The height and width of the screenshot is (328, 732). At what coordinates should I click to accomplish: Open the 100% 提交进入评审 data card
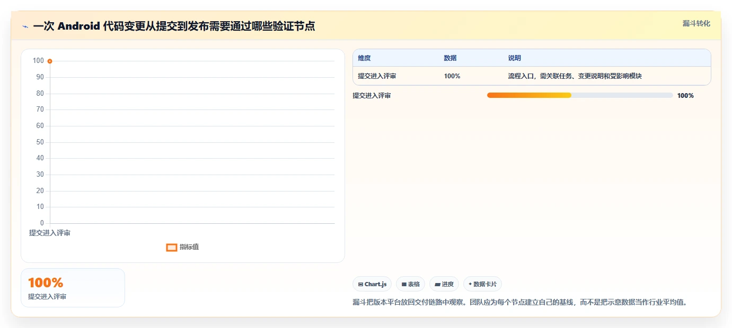click(x=73, y=288)
